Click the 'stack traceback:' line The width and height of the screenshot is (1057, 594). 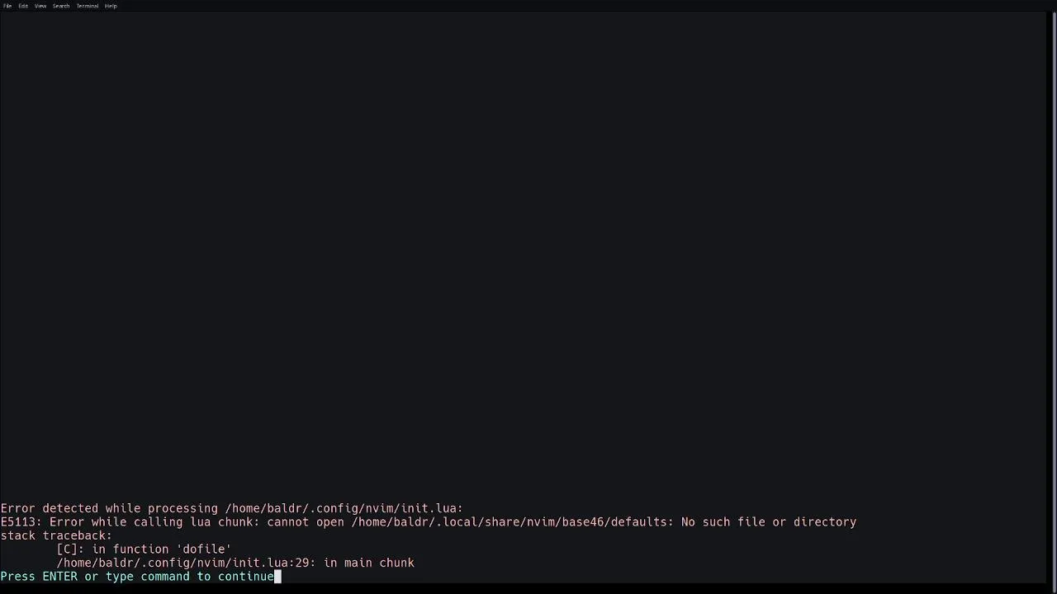[56, 535]
